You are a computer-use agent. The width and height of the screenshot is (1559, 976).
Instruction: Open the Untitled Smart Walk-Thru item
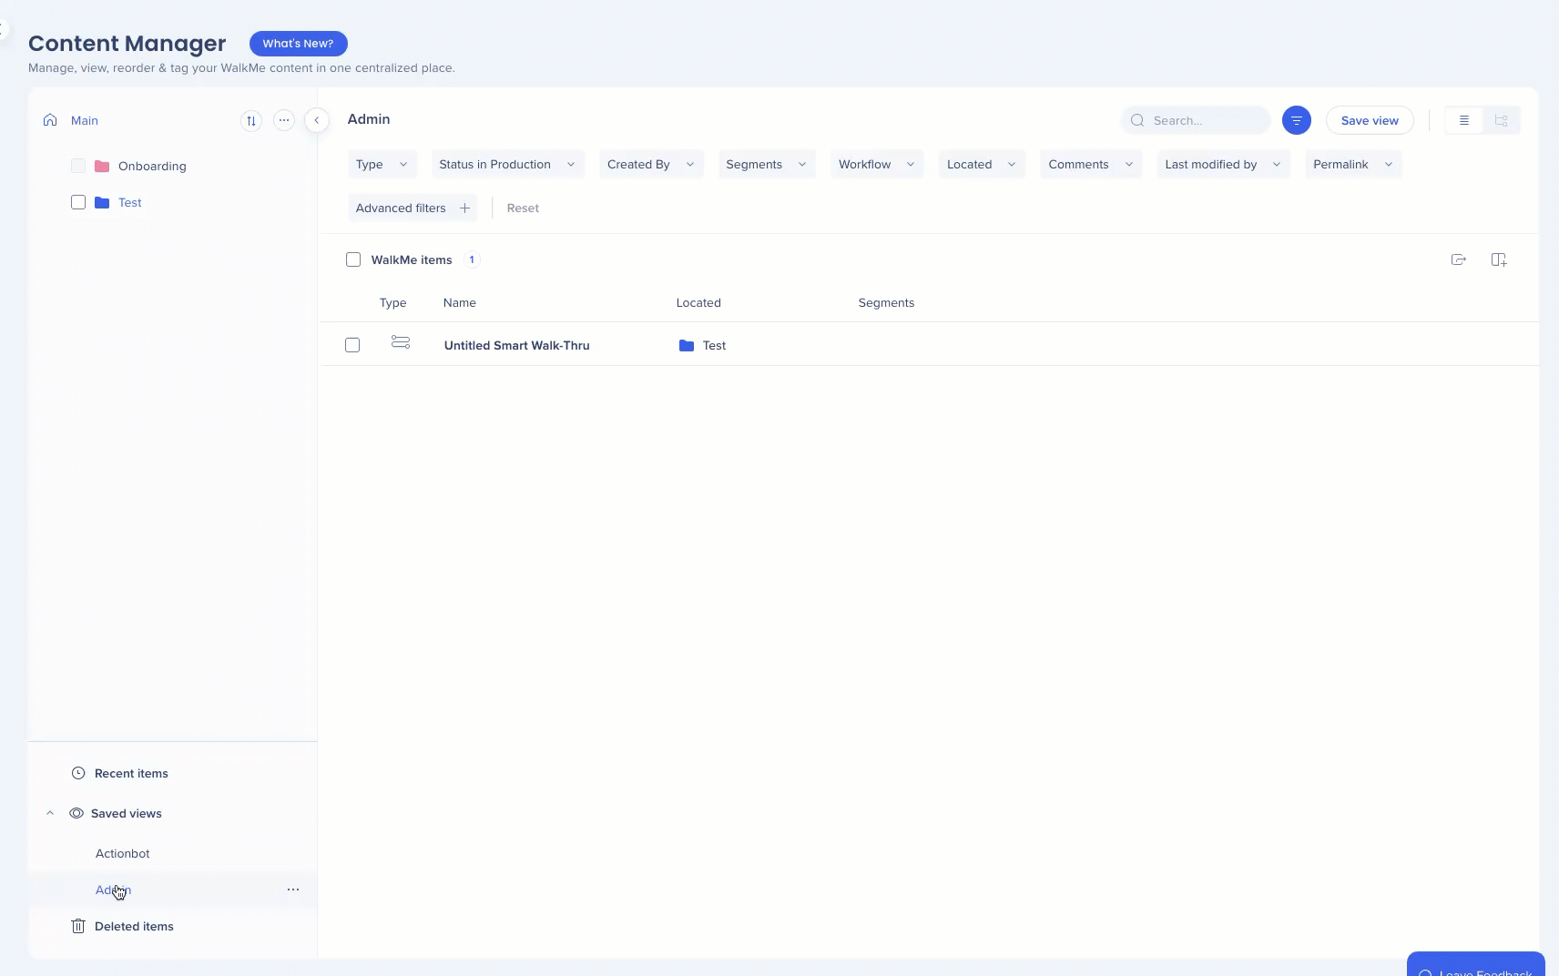[x=517, y=345]
